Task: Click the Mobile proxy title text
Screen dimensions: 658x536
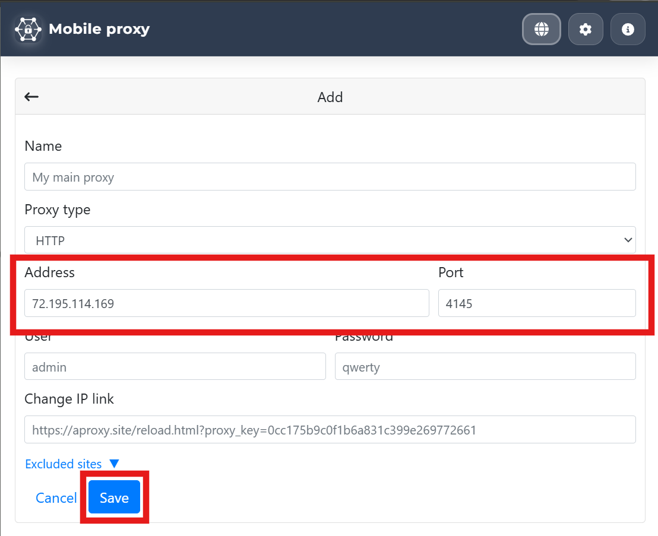Action: coord(99,29)
